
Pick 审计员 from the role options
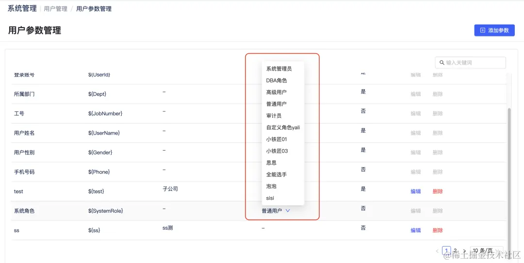click(x=274, y=116)
